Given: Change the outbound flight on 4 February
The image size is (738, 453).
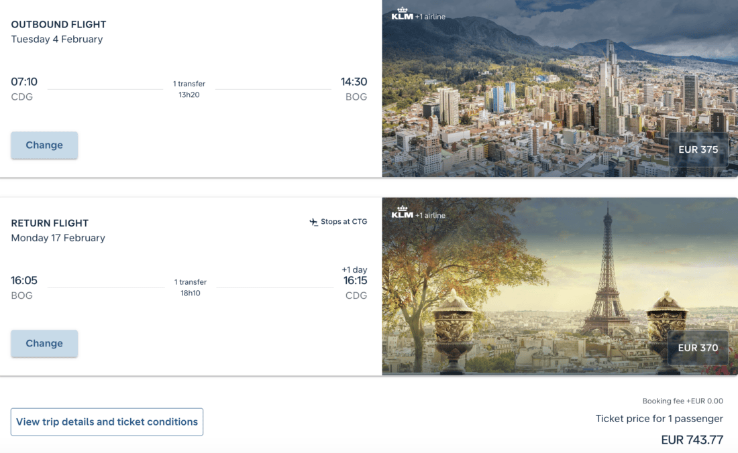Looking at the screenshot, I should pyautogui.click(x=44, y=145).
